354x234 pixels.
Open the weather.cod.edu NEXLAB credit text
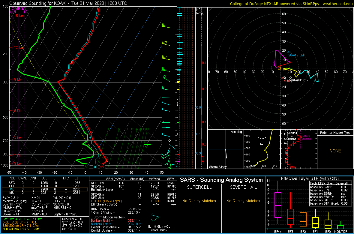(x=291, y=4)
